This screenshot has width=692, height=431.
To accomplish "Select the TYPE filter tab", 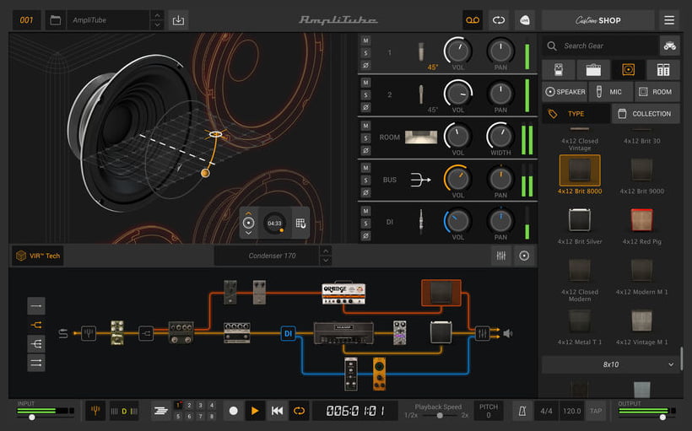I will click(576, 114).
